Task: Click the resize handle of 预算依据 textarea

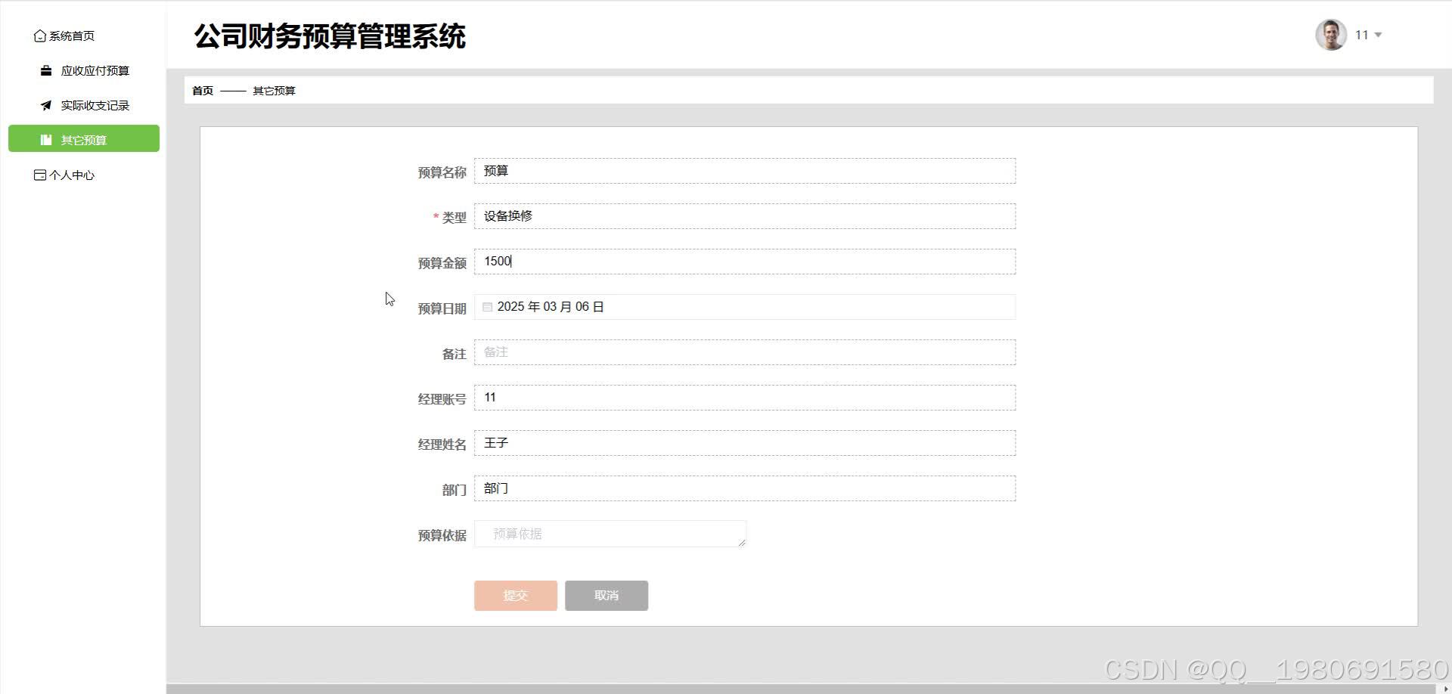Action: (x=742, y=542)
